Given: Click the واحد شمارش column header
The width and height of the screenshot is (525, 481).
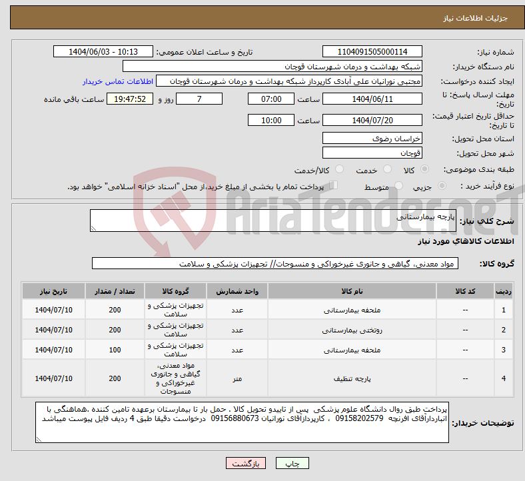Looking at the screenshot, I should [237, 291].
